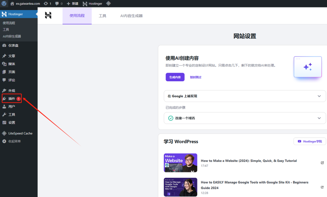Switch to the 工具 tab
Viewport: 327px width, 197px height.
click(x=103, y=15)
